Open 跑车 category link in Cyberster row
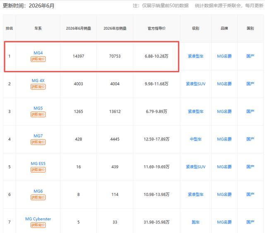 click(x=195, y=222)
